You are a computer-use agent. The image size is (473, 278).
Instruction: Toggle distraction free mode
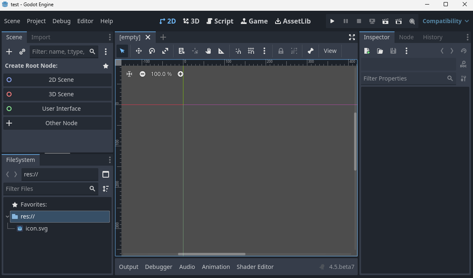click(352, 38)
